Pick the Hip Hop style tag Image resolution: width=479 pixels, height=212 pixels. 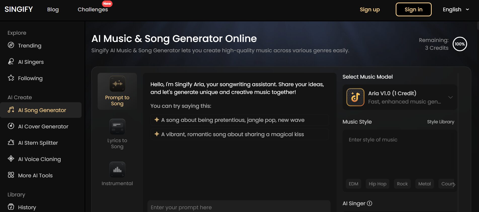tap(378, 184)
